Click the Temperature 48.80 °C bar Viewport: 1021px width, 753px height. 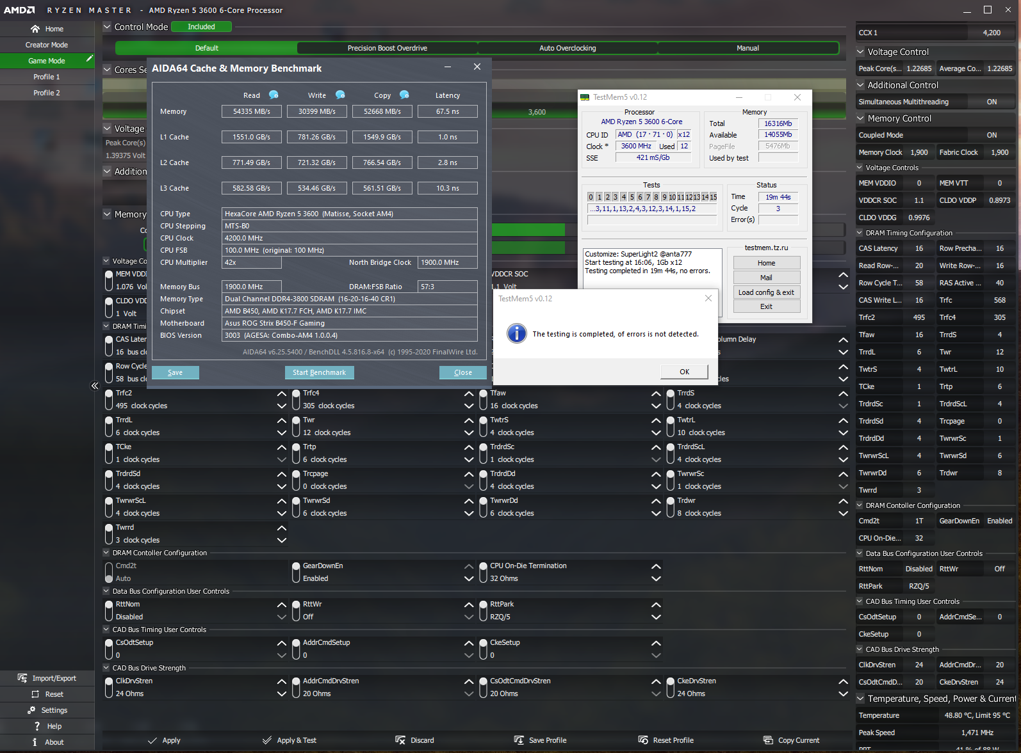click(x=936, y=715)
